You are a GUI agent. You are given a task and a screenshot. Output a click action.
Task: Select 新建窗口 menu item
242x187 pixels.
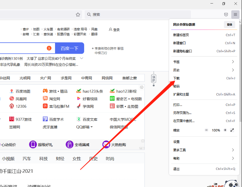204,43
